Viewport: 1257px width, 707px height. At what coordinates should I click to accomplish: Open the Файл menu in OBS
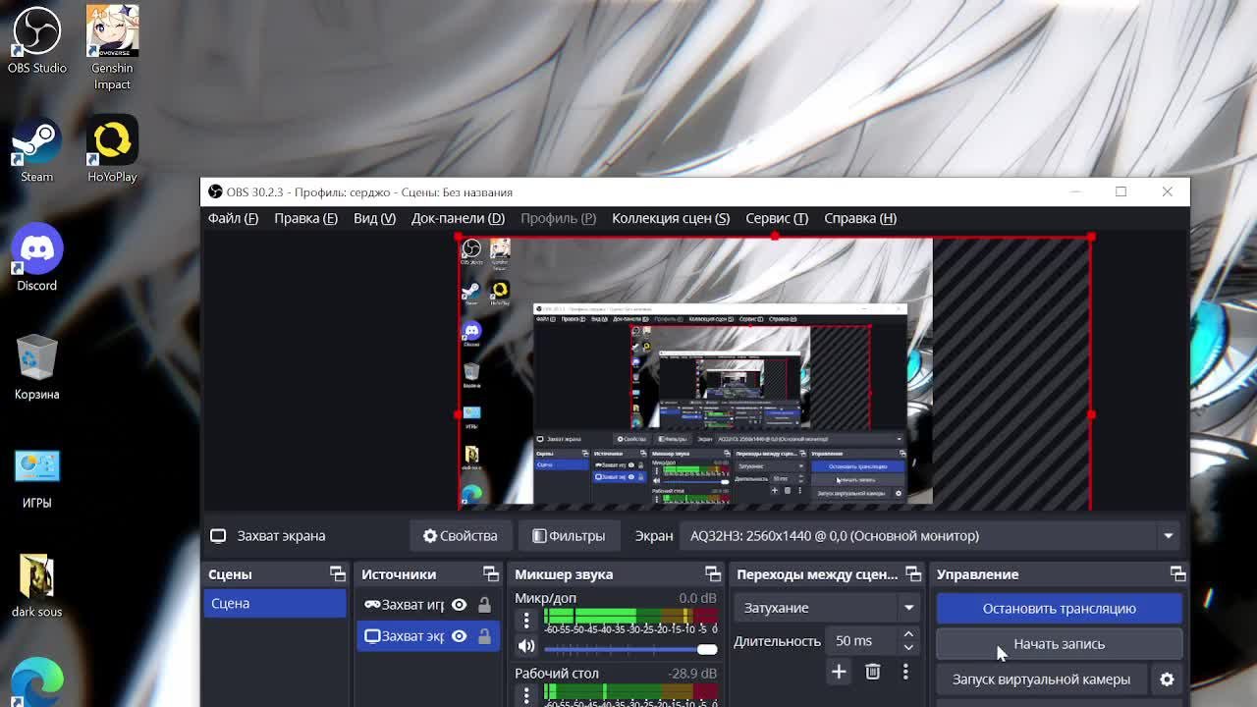233,218
